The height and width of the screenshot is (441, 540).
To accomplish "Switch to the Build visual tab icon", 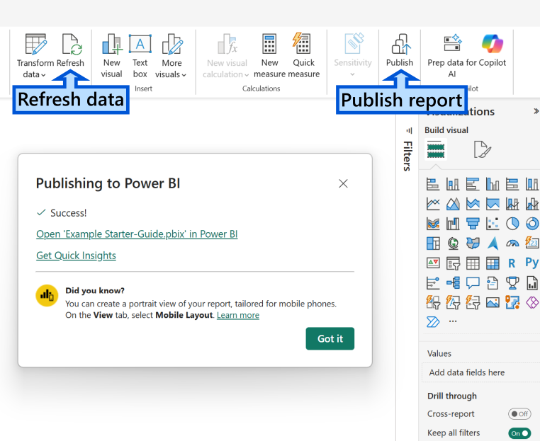I will click(x=436, y=149).
